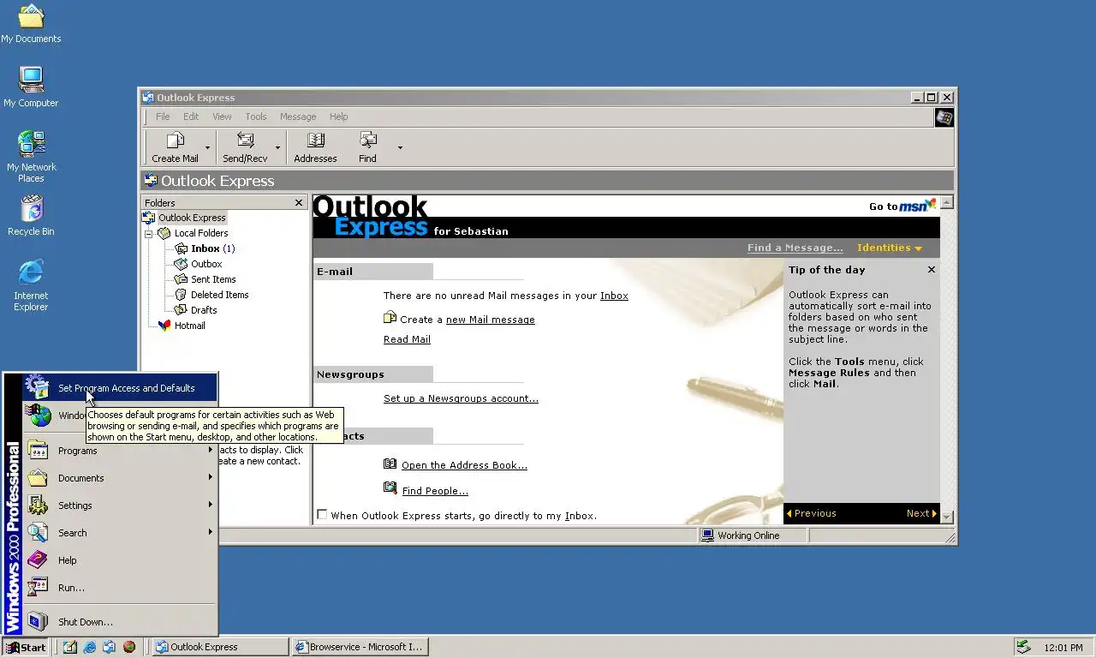Open the Inbox link in E-mail section

point(614,296)
